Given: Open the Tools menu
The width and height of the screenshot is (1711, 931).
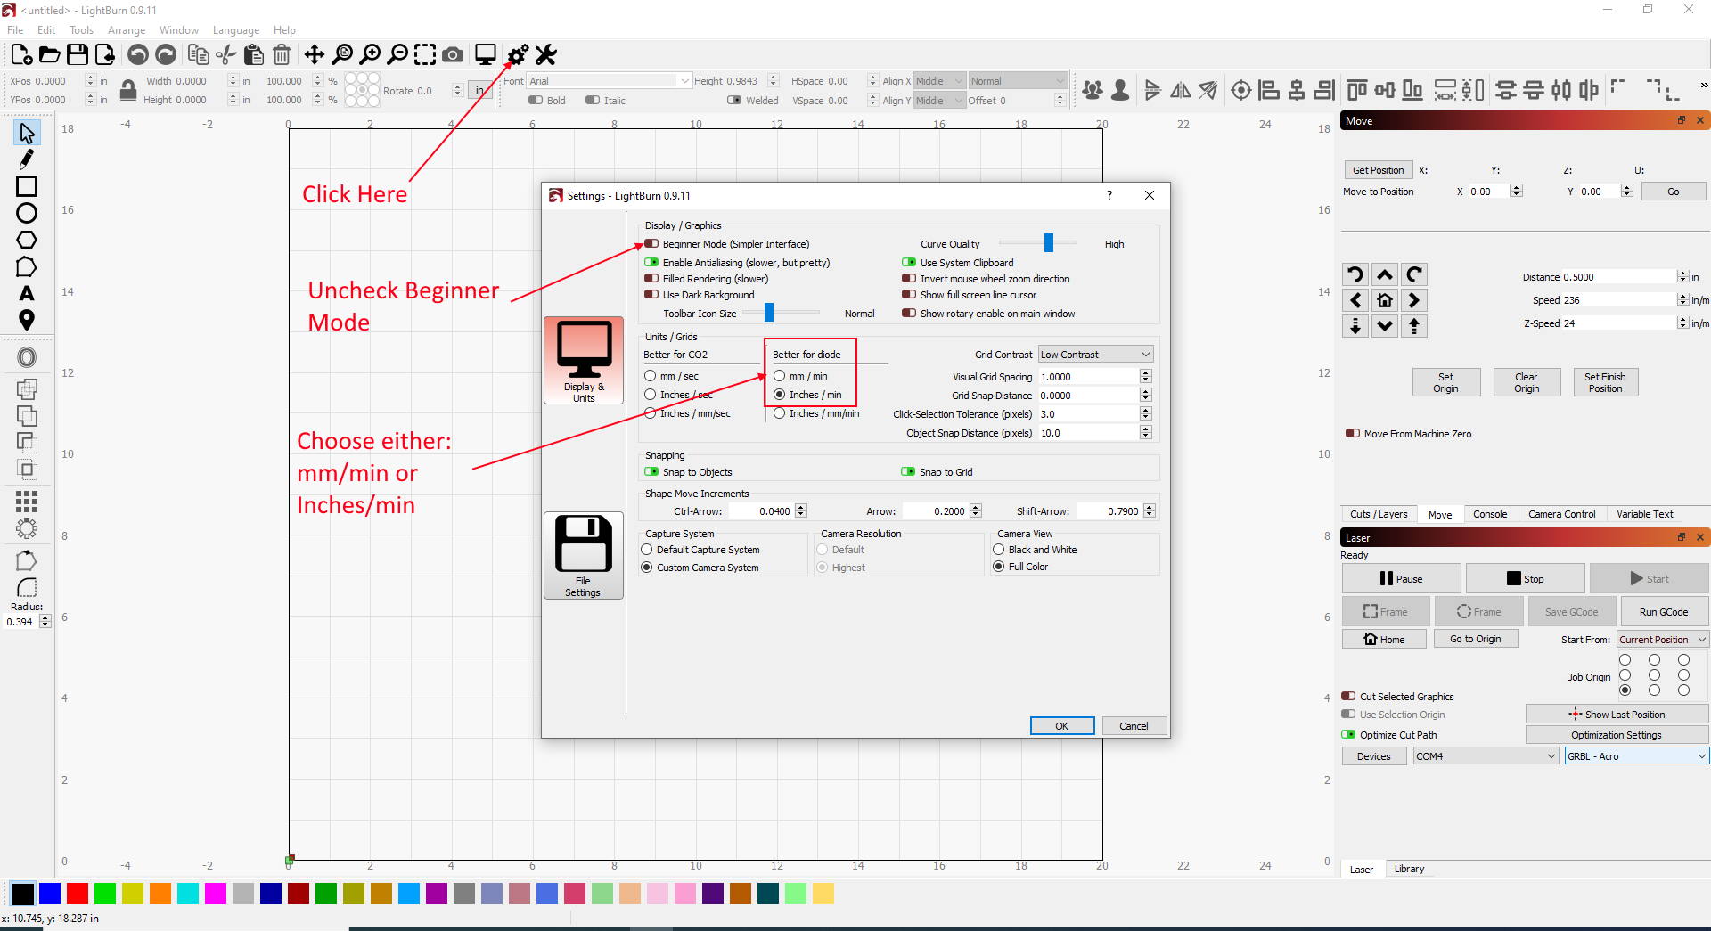Looking at the screenshot, I should tap(81, 30).
